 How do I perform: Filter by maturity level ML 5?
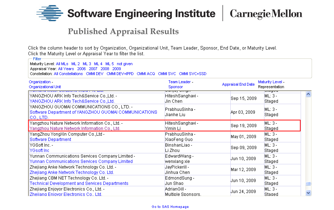coord(110,64)
